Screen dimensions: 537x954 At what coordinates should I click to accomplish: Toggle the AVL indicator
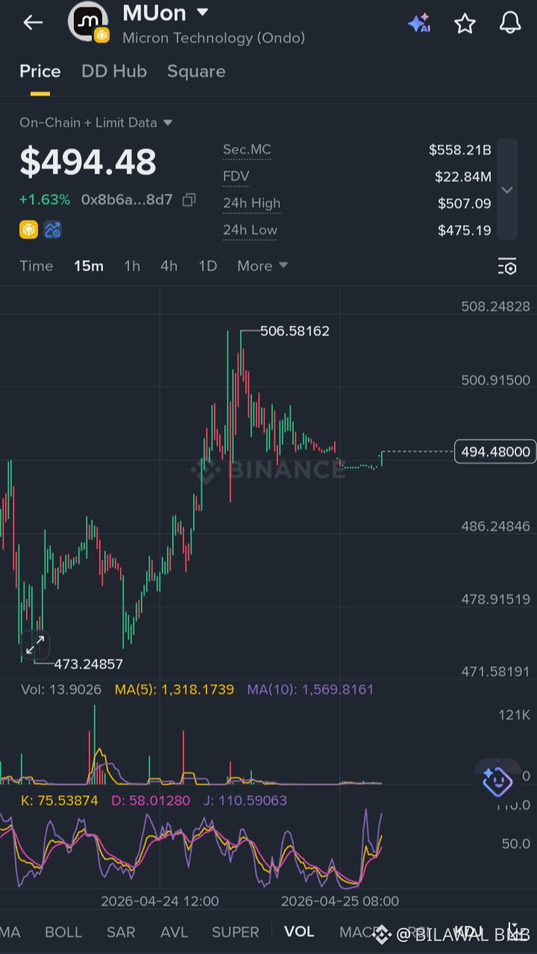coord(174,932)
